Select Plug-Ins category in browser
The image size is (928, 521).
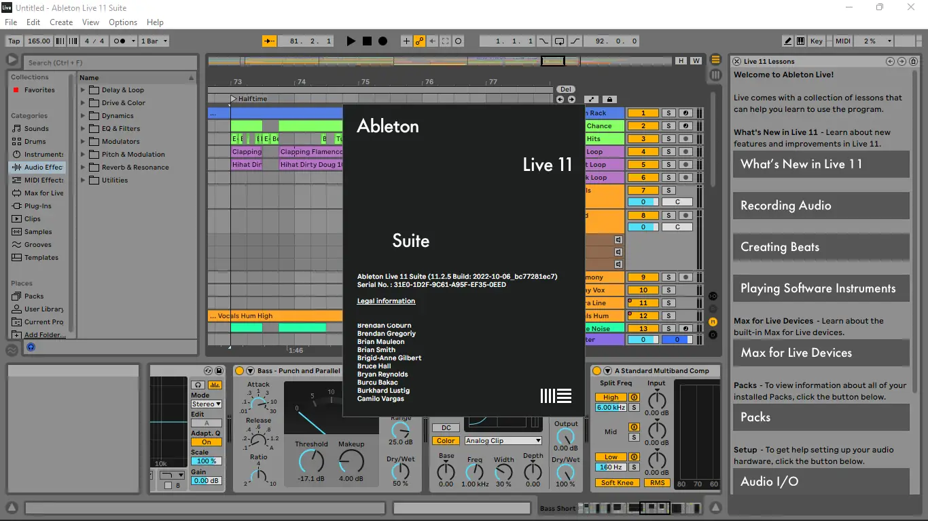(x=38, y=206)
